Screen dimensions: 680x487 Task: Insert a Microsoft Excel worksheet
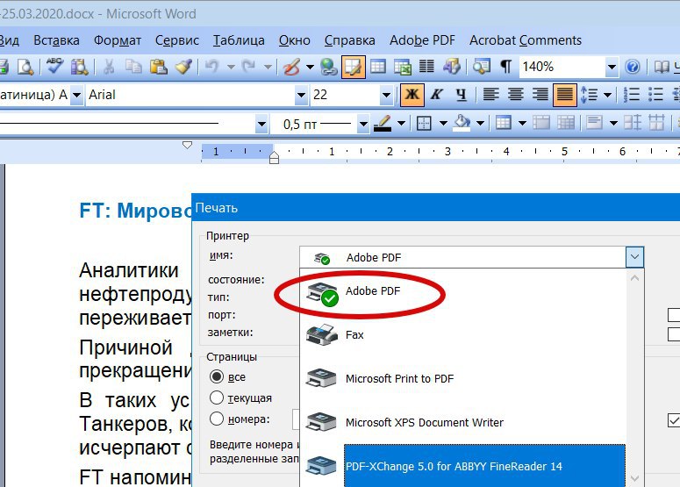tap(403, 67)
